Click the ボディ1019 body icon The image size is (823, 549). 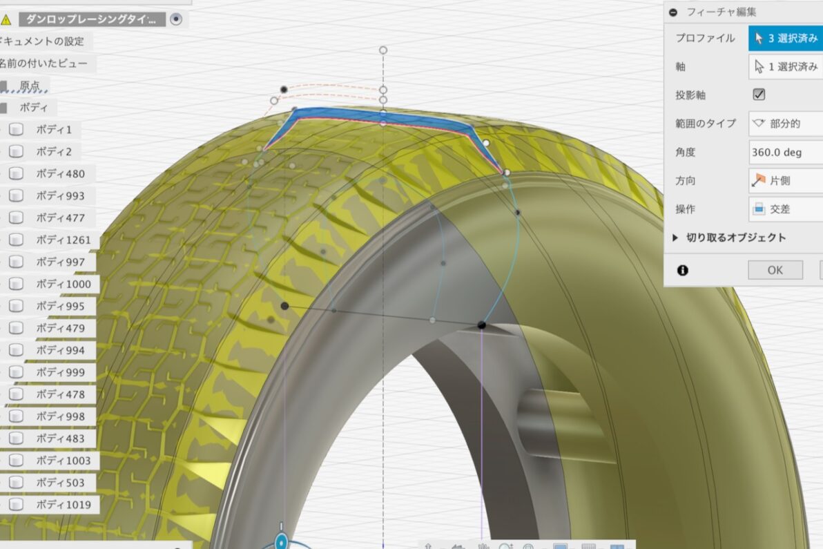[x=17, y=504]
